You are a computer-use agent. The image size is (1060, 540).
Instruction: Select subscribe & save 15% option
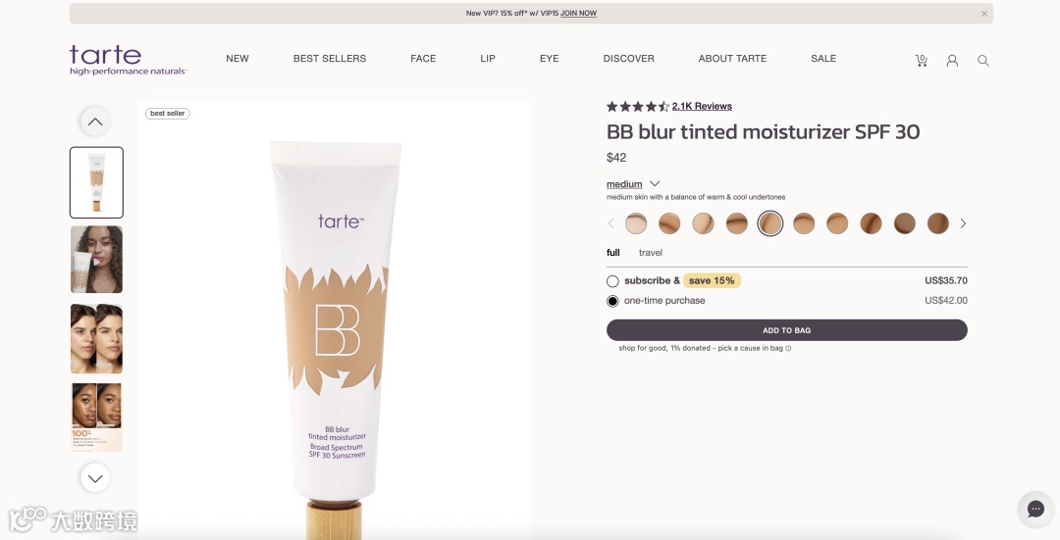pos(612,281)
